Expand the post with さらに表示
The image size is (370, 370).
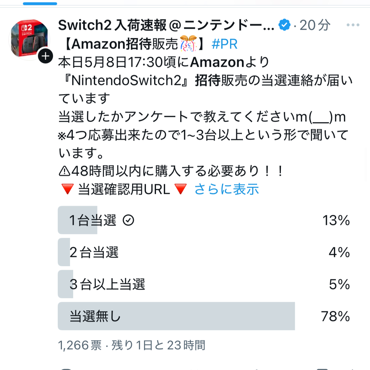coord(226,189)
